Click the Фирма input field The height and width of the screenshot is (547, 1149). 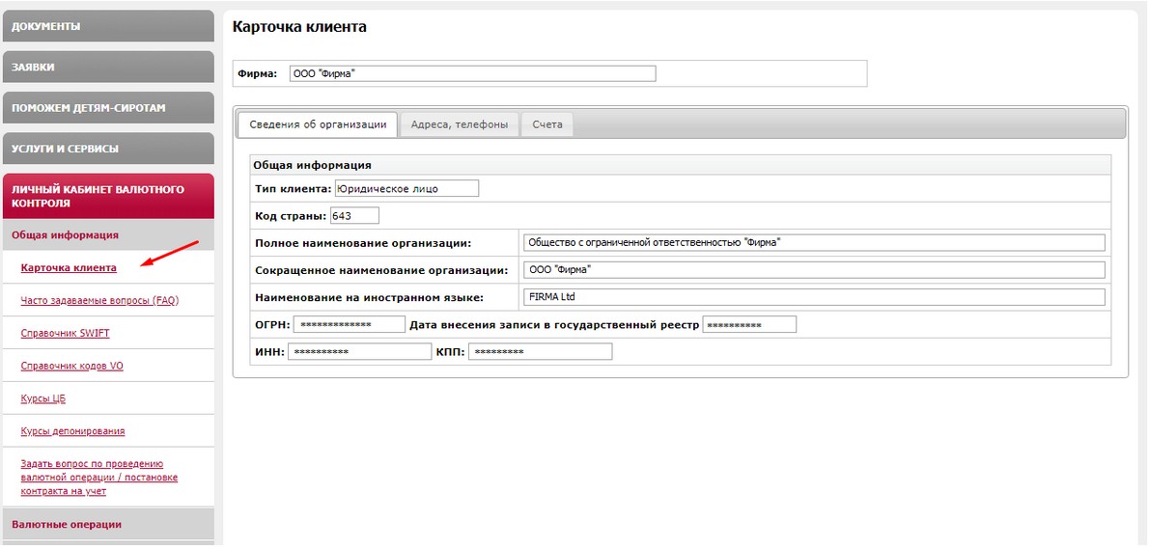point(472,73)
